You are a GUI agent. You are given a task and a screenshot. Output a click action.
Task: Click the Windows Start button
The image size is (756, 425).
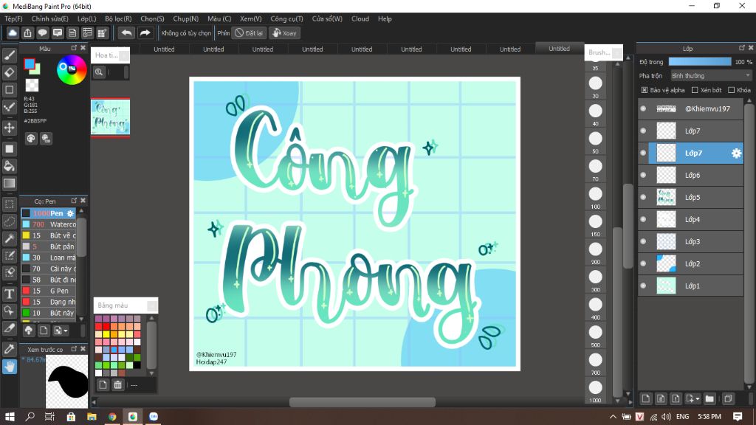(9, 416)
